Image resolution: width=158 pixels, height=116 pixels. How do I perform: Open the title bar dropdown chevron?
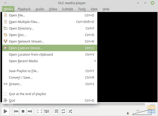tap(5, 3)
